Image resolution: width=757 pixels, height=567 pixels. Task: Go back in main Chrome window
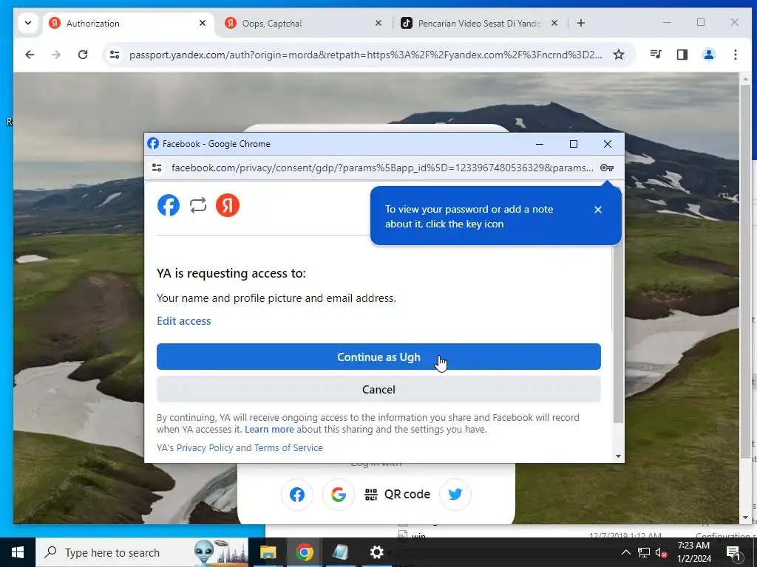30,55
